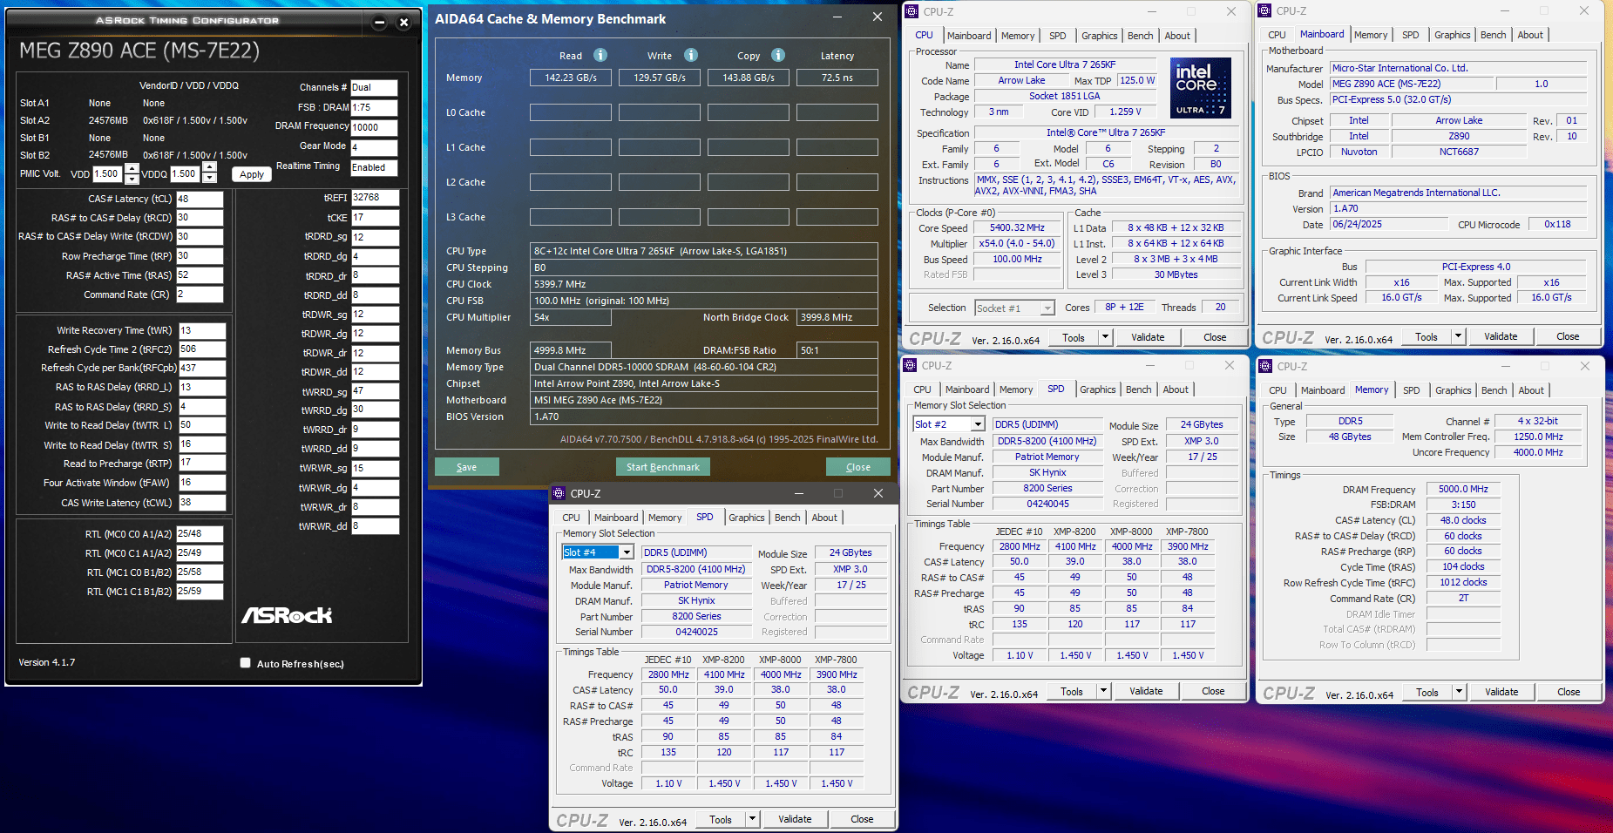Viewport: 1613px width, 833px height.
Task: Expand the Tools dropdown arrow in CPU window
Action: [1105, 337]
